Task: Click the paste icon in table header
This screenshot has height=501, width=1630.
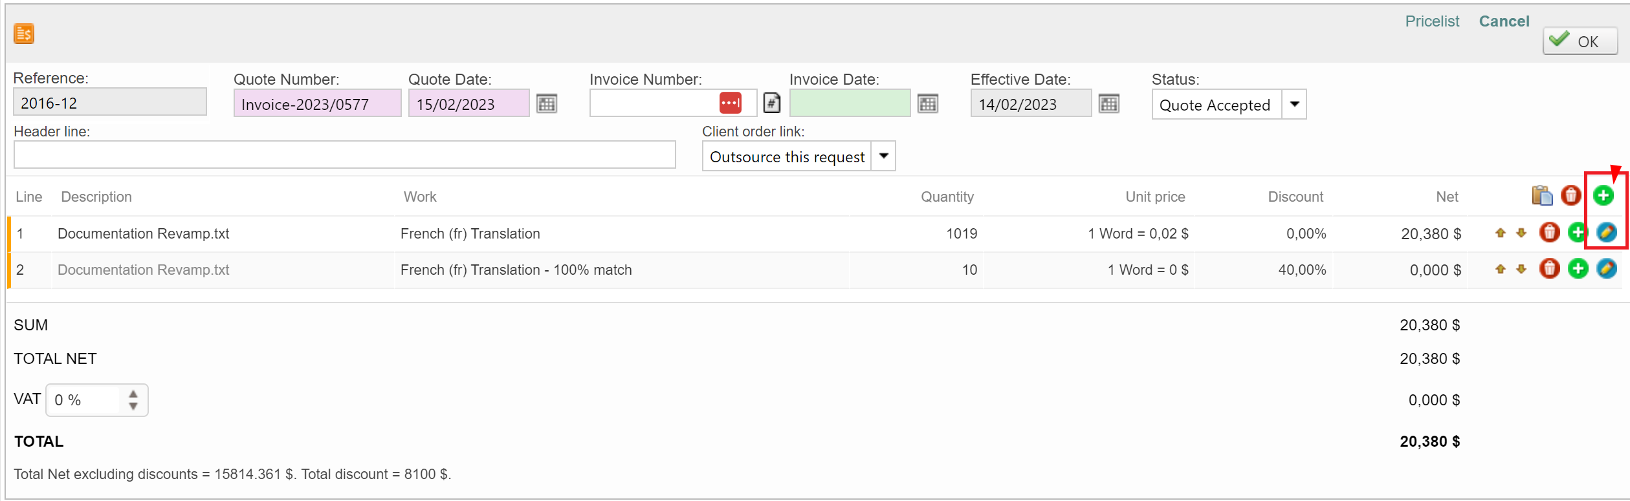Action: click(x=1542, y=195)
